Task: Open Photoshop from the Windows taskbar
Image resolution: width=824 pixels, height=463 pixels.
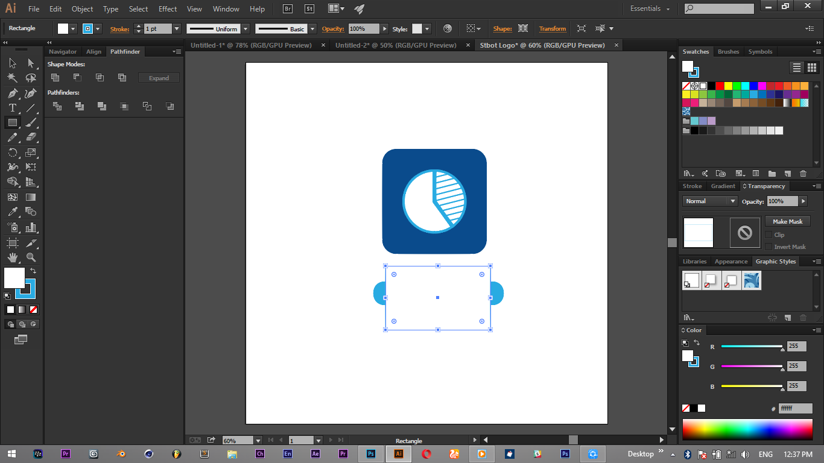Action: pos(372,454)
